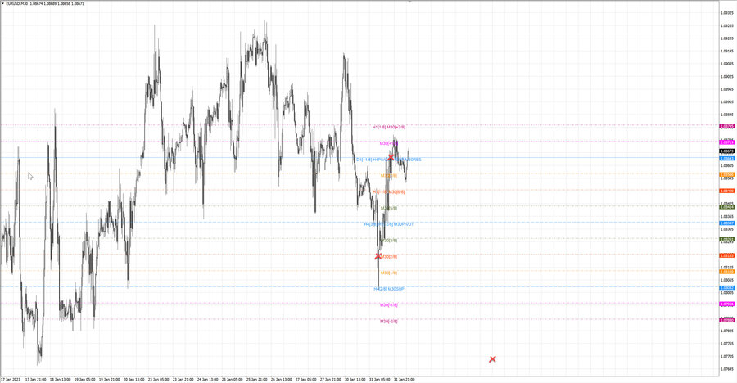Click the blue 1.08337 price tag
Screen dimensions: 737x383
click(x=727, y=223)
